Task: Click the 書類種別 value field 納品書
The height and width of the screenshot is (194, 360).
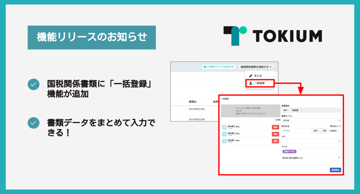Action: coord(316,110)
